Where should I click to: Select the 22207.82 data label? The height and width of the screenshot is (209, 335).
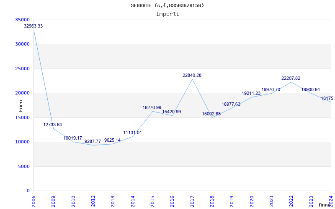tap(291, 78)
